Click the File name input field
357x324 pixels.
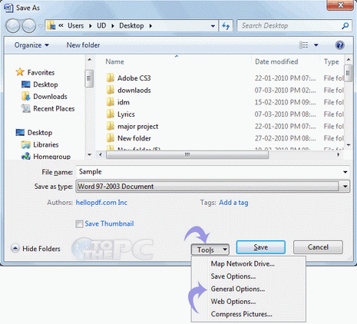[x=213, y=172]
